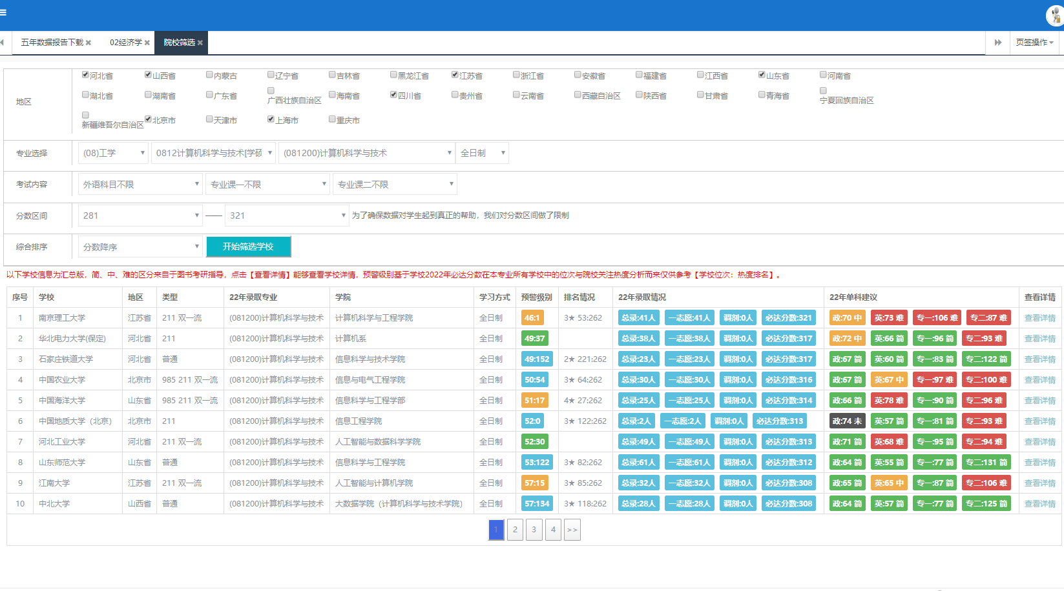This screenshot has height=591, width=1064.
Task: Open the 分数降序 sort dropdown
Action: 140,247
